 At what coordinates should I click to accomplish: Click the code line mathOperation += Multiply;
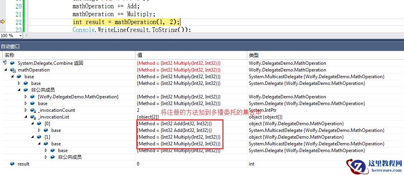(x=114, y=14)
